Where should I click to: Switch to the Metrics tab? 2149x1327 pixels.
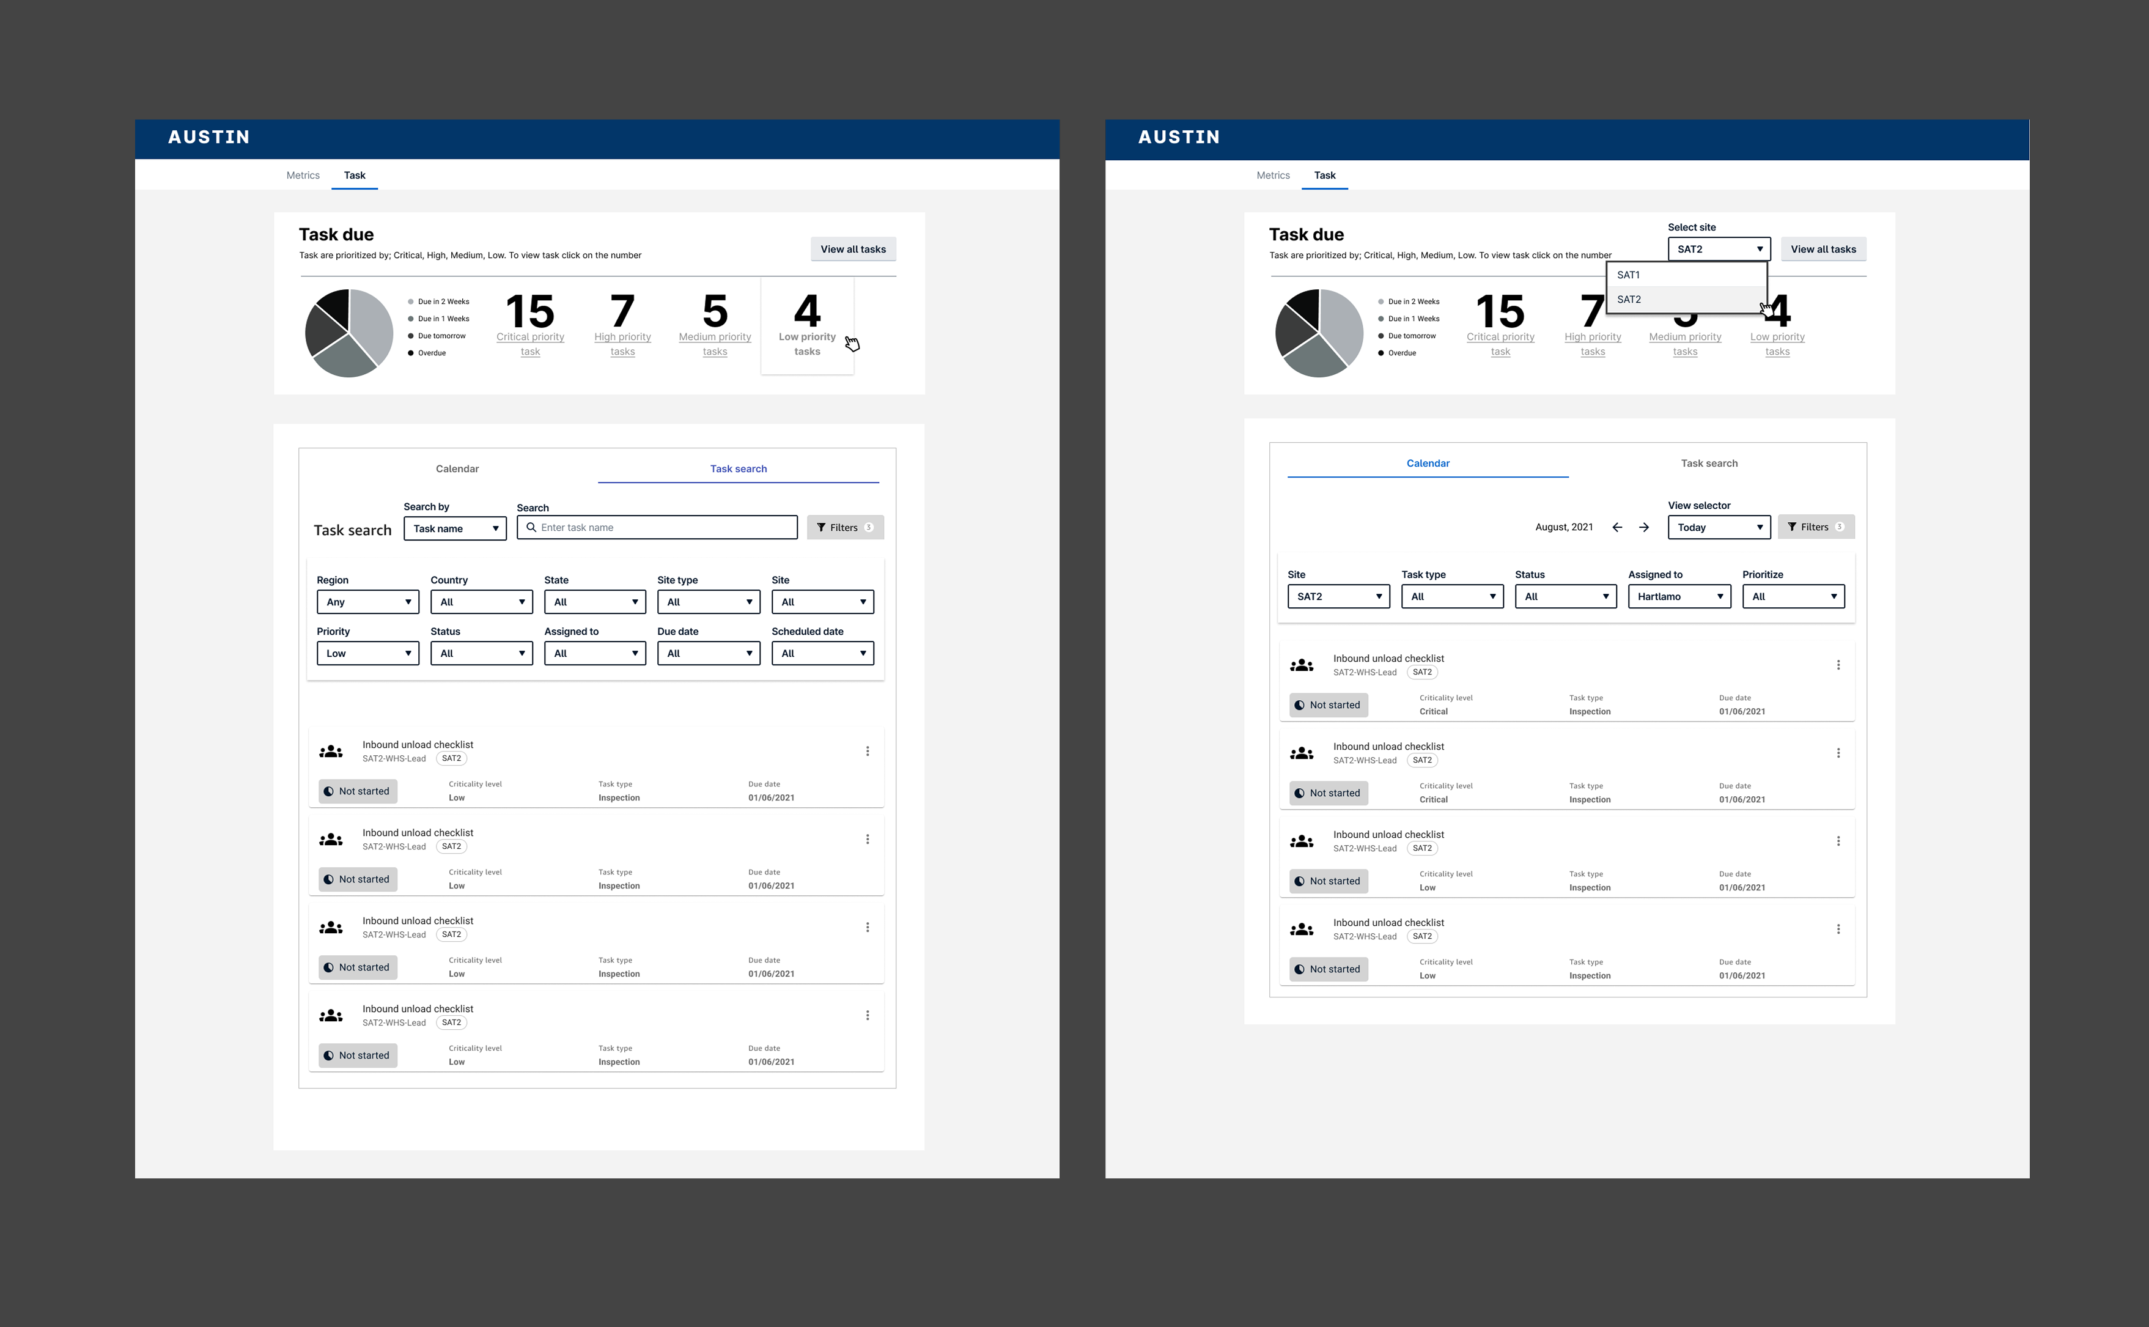(x=303, y=175)
